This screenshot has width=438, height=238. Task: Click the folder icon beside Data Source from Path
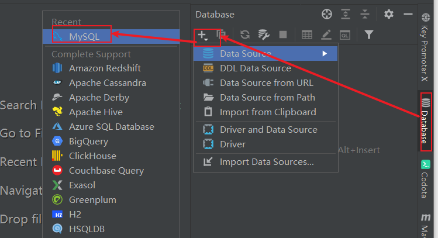tap(208, 97)
